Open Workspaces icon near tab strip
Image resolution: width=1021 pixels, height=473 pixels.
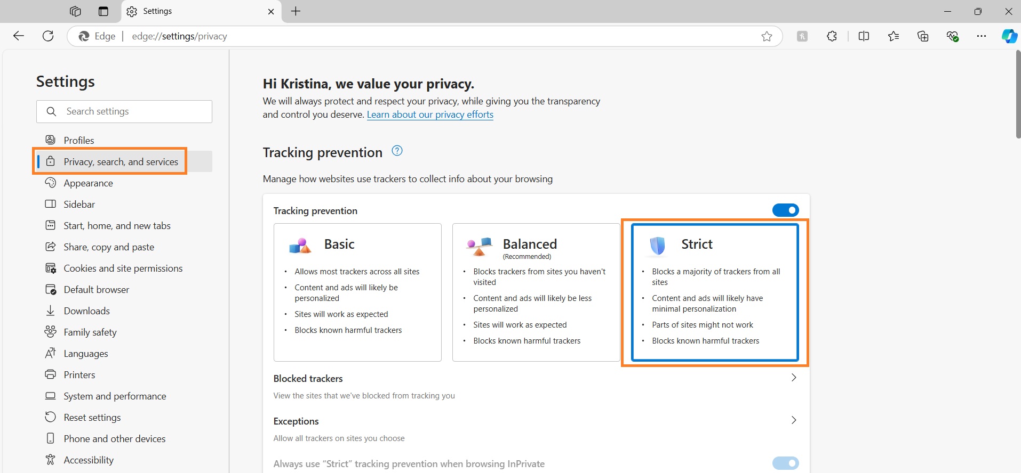pyautogui.click(x=103, y=11)
